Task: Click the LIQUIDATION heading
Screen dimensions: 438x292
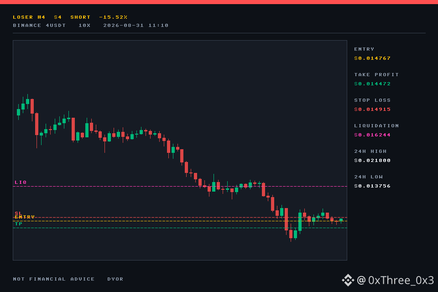Action: [x=376, y=126]
